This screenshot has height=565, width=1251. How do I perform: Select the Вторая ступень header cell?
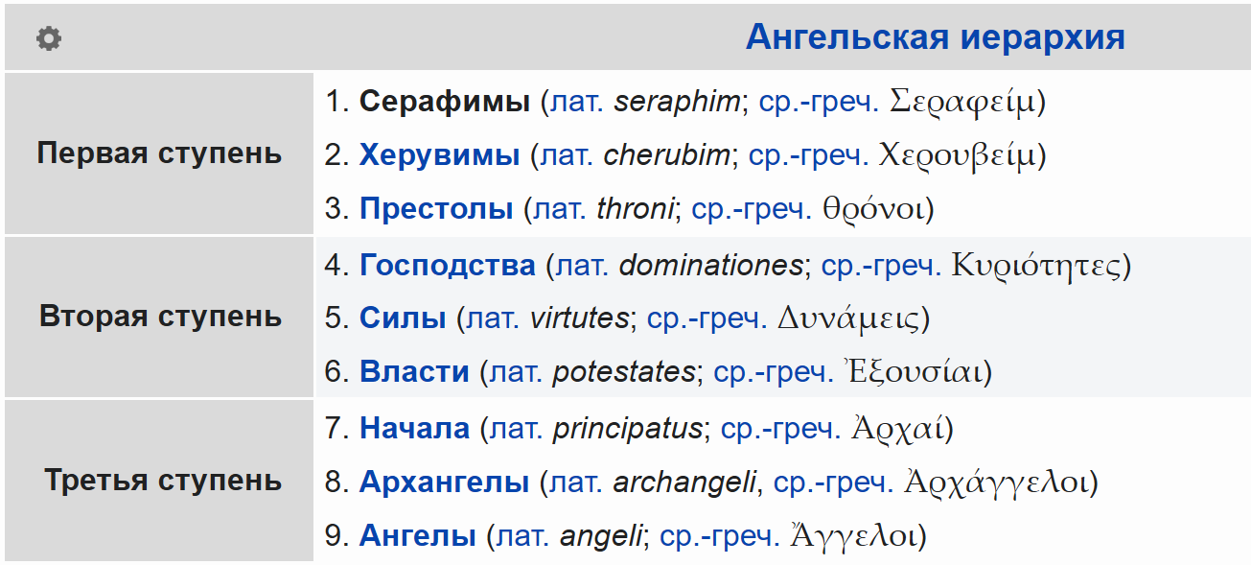coord(159,317)
